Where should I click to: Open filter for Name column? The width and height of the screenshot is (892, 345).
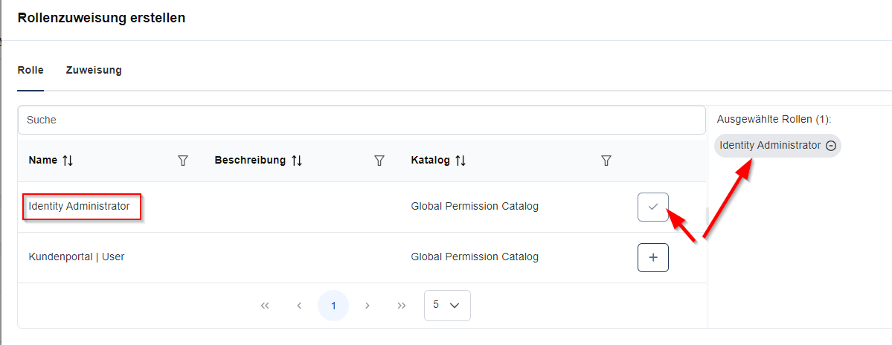(x=183, y=161)
